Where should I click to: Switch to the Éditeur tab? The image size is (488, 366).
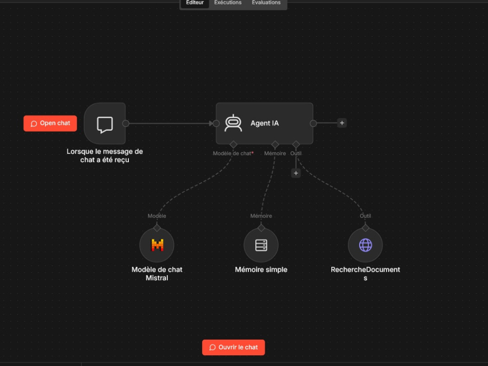[195, 3]
